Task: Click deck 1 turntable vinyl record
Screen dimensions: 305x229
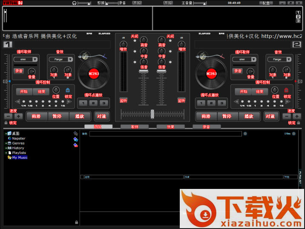Action: click(94, 74)
